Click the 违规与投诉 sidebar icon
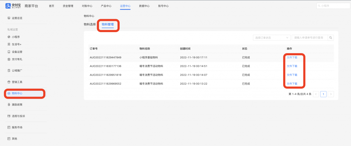 pos(9,116)
